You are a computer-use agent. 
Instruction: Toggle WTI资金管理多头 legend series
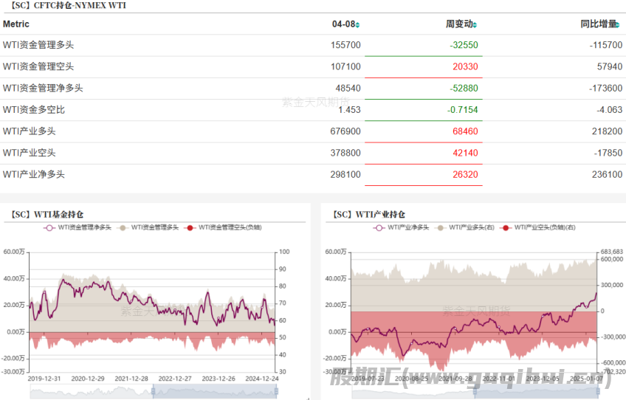(x=123, y=228)
